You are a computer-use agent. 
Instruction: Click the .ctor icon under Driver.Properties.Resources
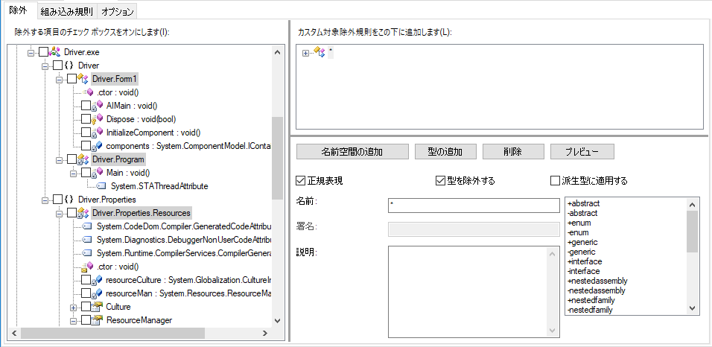pos(87,267)
